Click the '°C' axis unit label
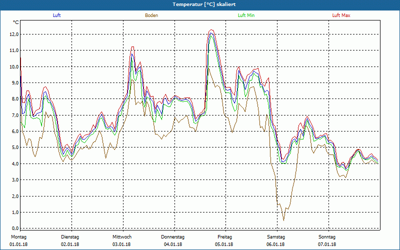This screenshot has height=250, width=400. click(16, 22)
